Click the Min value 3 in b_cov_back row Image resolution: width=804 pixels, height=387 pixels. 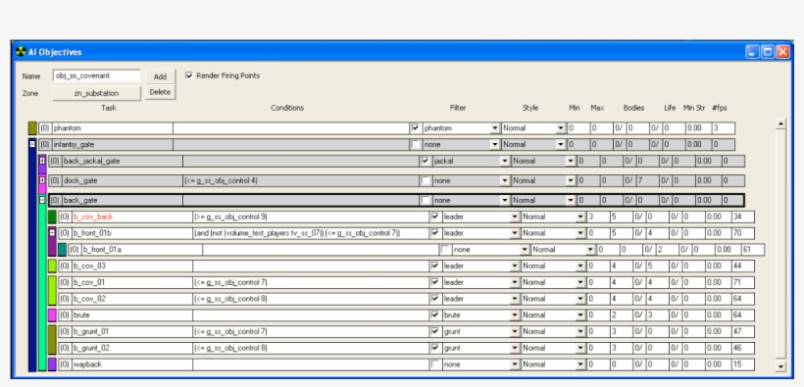(x=598, y=217)
